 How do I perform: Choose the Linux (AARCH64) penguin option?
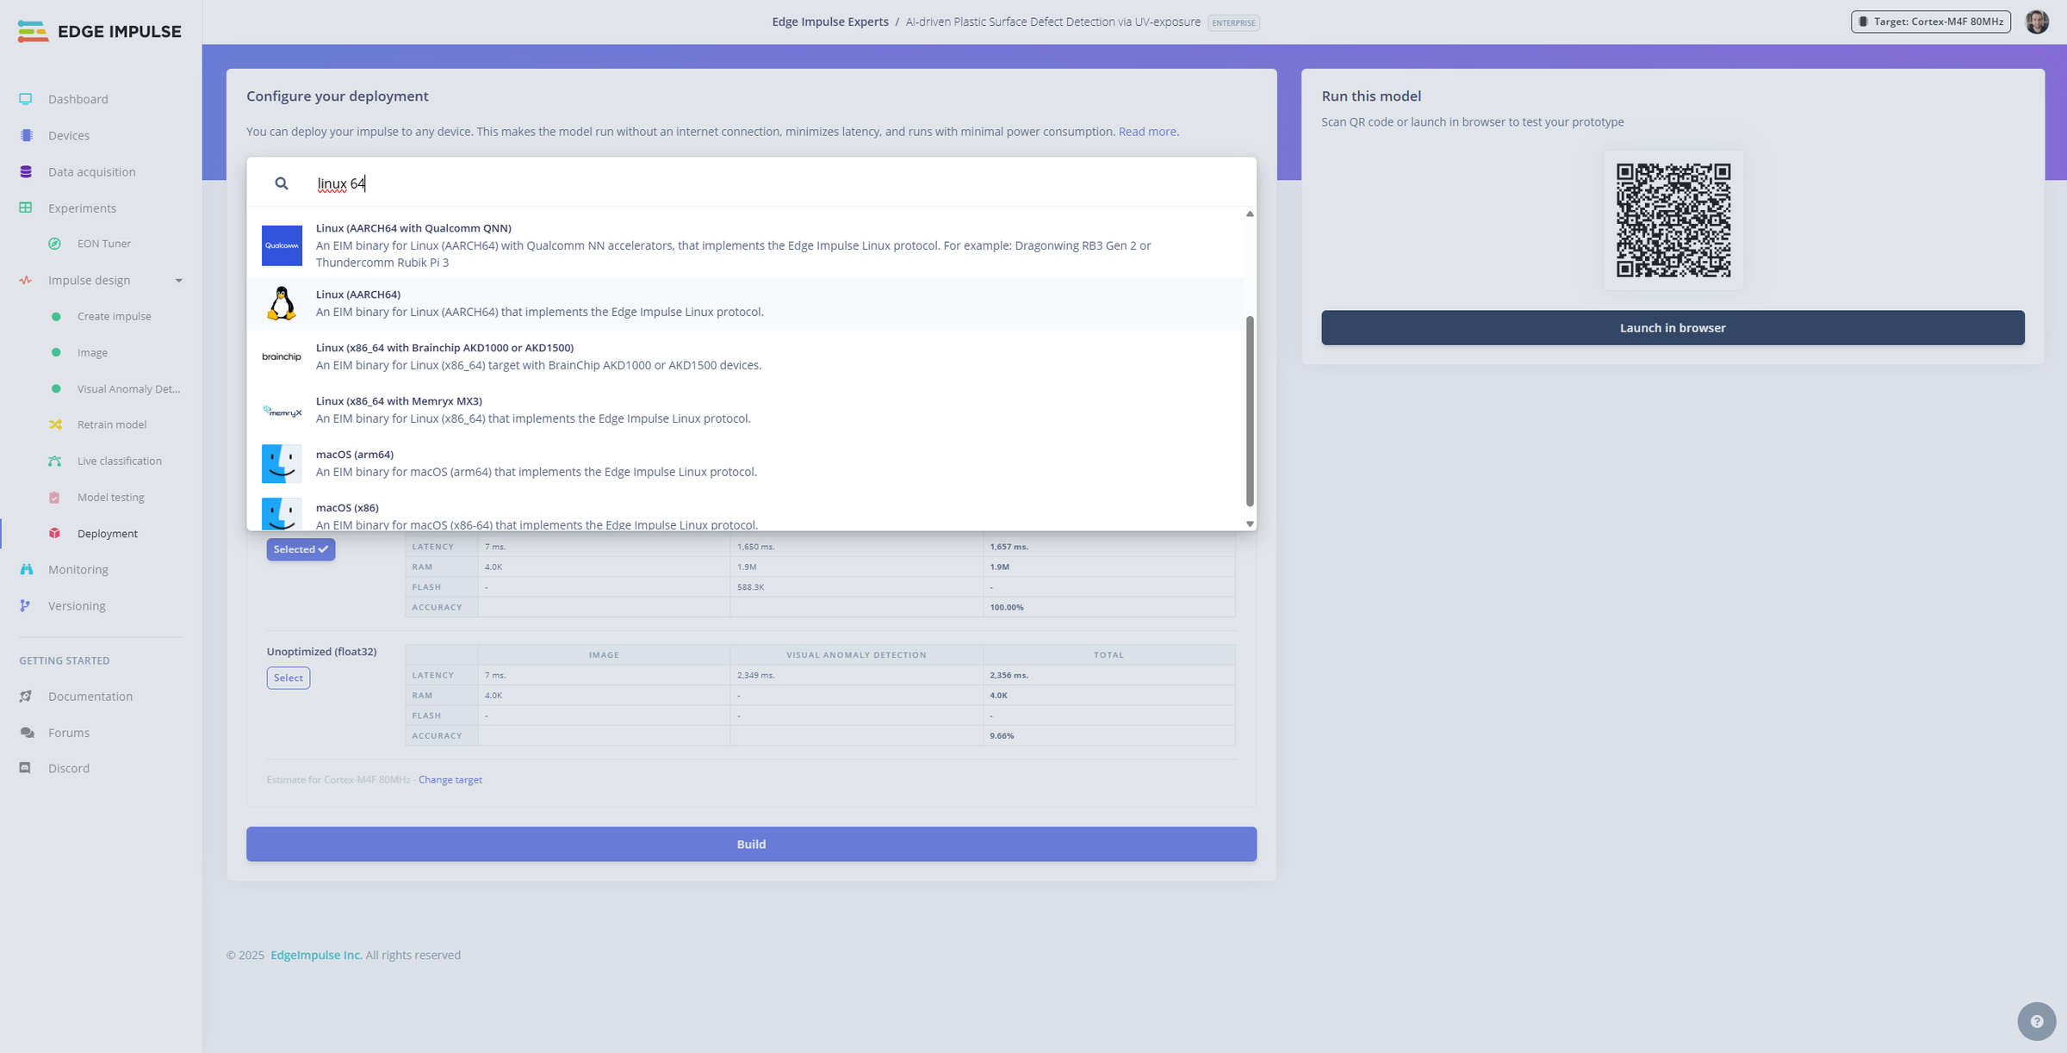(745, 303)
